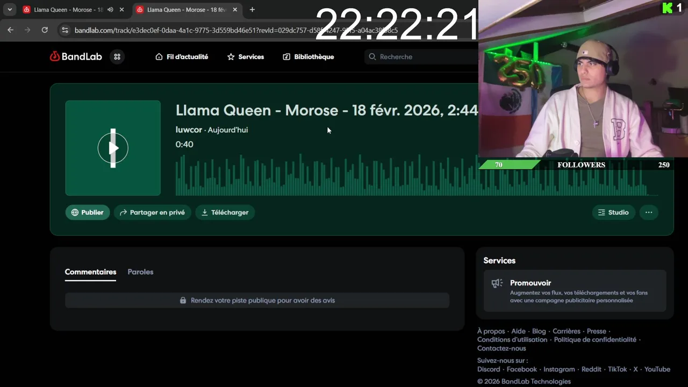This screenshot has height=387, width=688.
Task: Close the active Llama Queen tab
Action: point(235,10)
